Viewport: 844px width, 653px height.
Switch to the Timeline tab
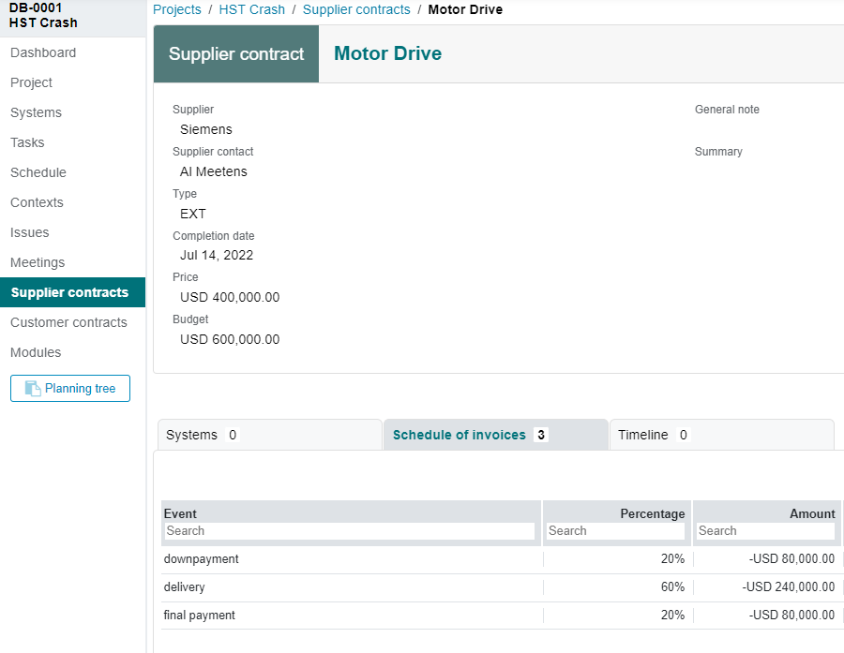pos(722,435)
